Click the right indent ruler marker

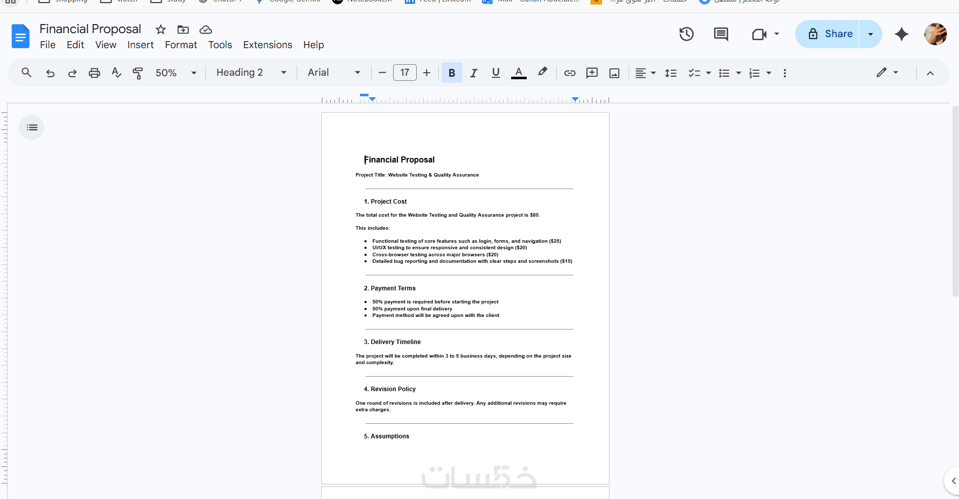pos(575,99)
